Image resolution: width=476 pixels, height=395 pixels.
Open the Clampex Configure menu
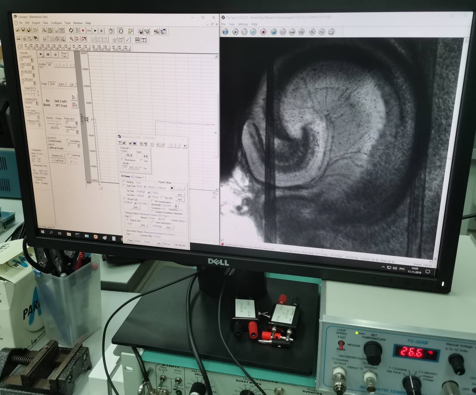tap(56, 23)
